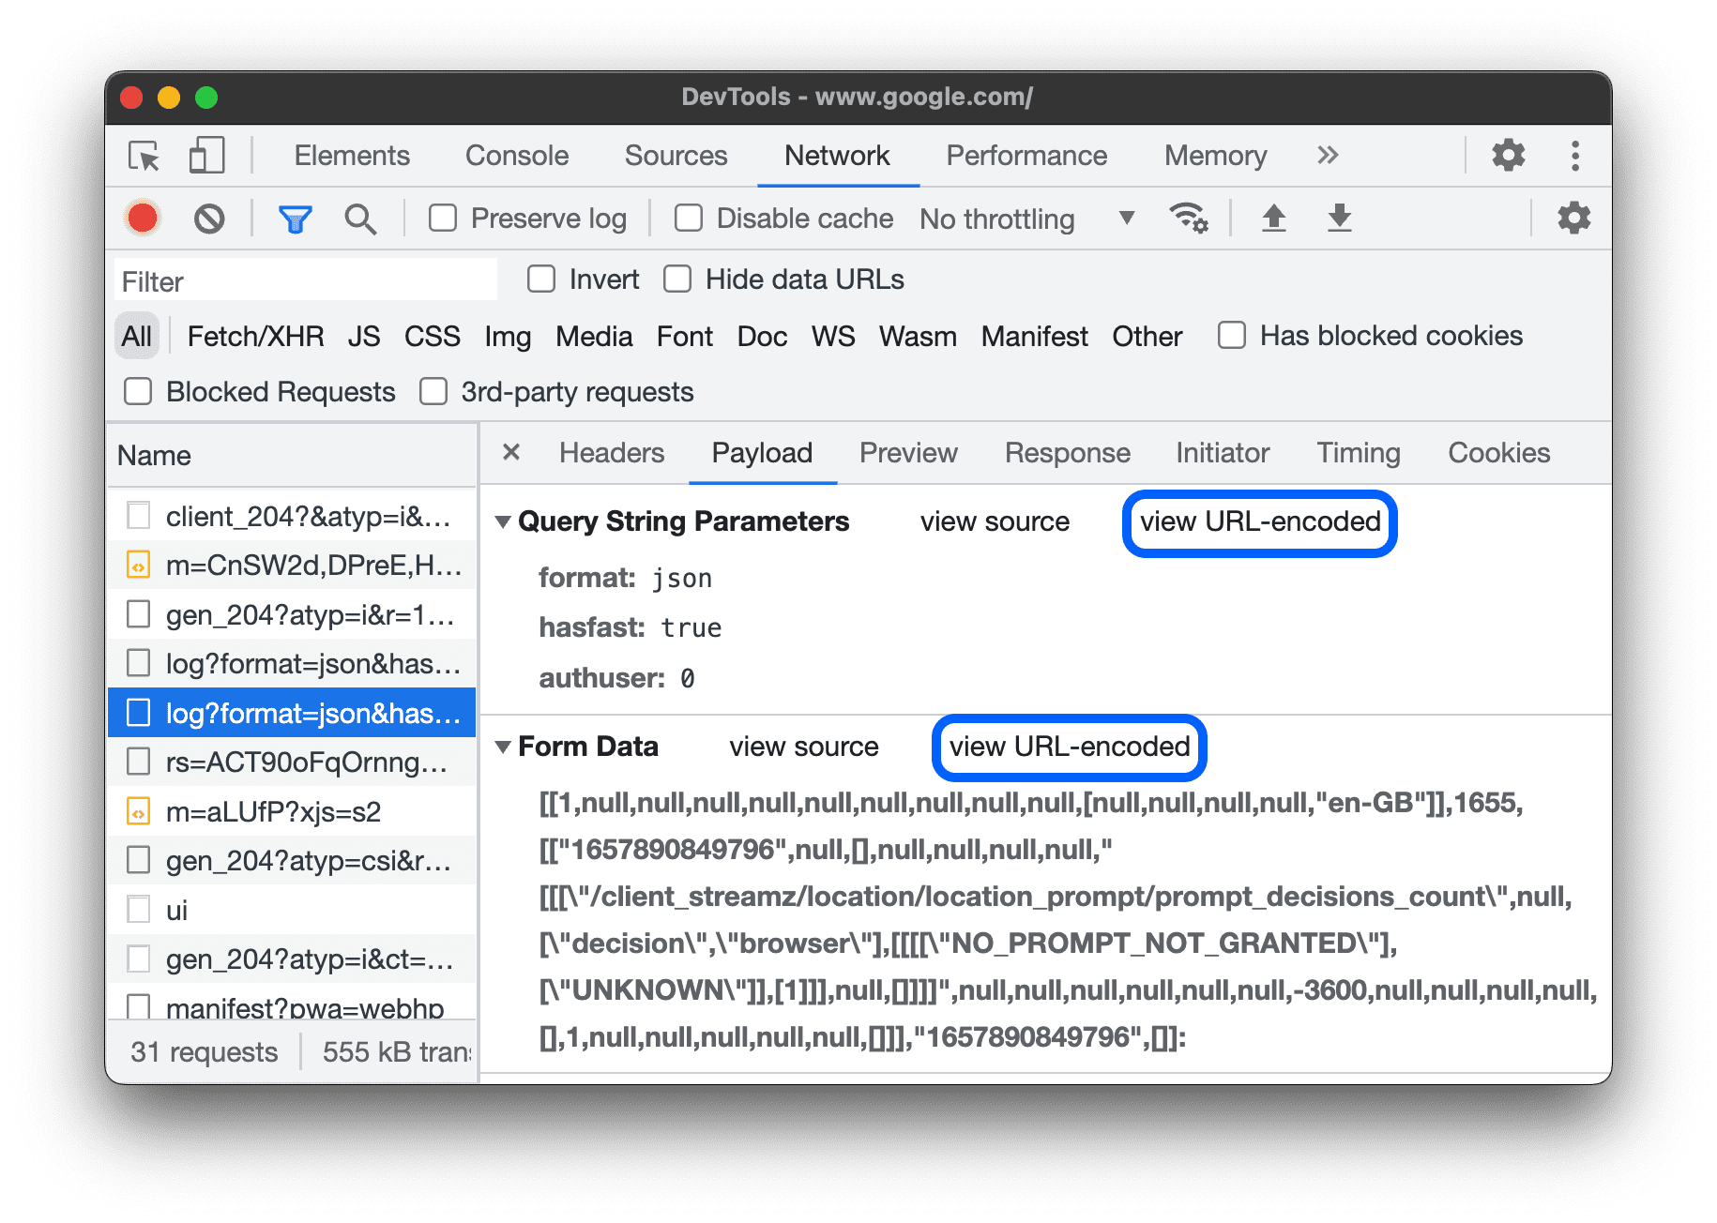Click view URL-encoded for Query String Parameters
Image resolution: width=1717 pixels, height=1223 pixels.
1258,522
